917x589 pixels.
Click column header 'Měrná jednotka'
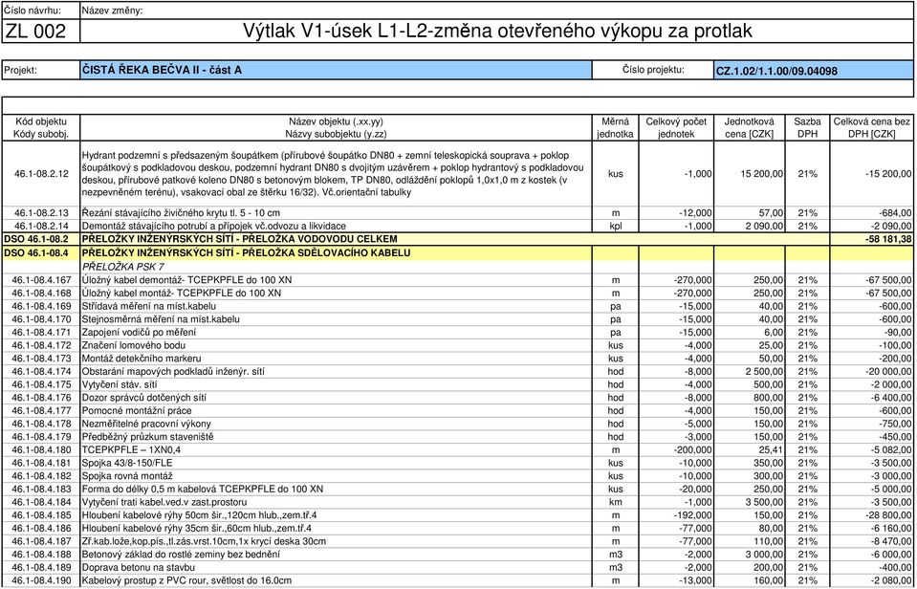pyautogui.click(x=615, y=127)
